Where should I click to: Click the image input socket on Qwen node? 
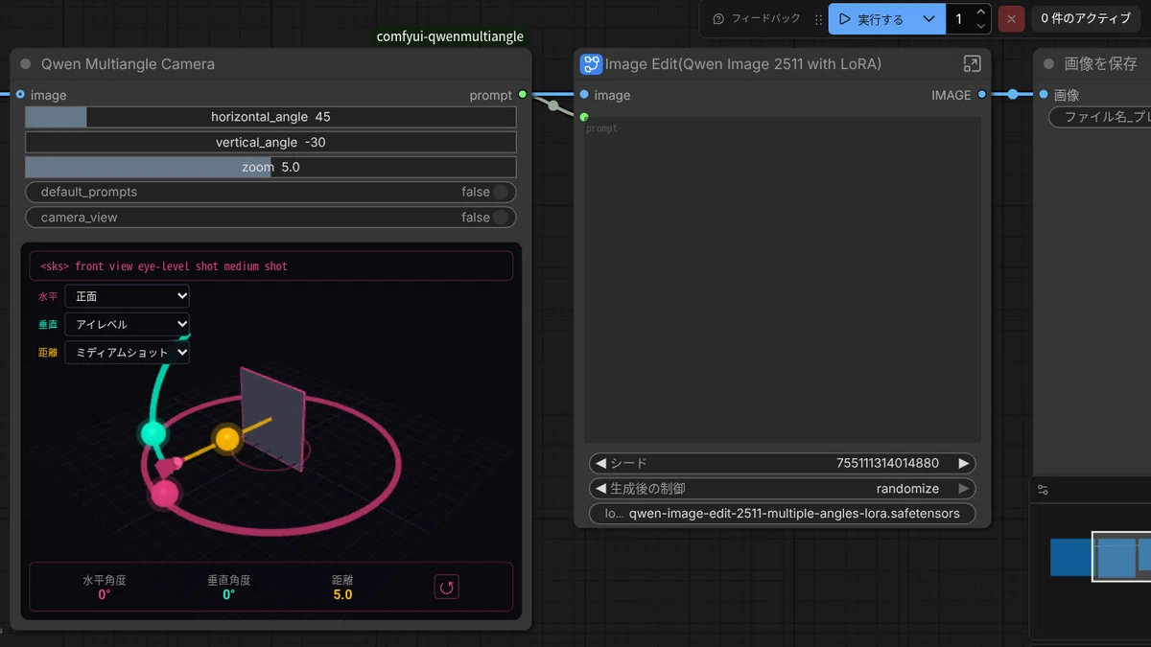[19, 95]
